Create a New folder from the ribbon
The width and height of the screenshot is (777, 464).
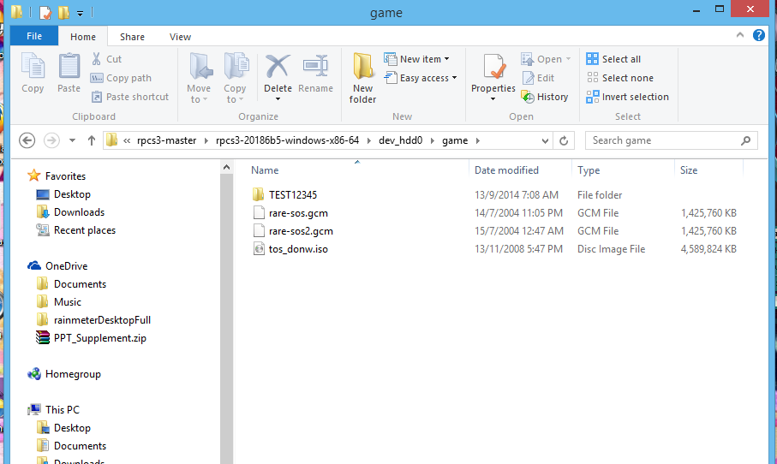[x=363, y=77]
